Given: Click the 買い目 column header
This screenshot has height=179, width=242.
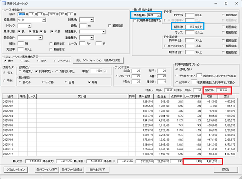Looking at the screenshot, I should point(82,96).
